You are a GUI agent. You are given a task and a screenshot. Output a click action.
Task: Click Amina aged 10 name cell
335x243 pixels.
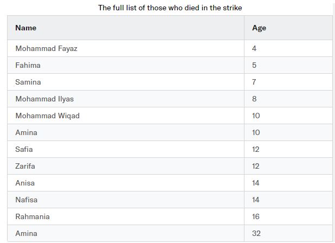126,132
